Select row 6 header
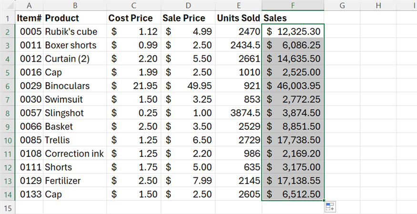The image size is (417, 214). click(8, 86)
